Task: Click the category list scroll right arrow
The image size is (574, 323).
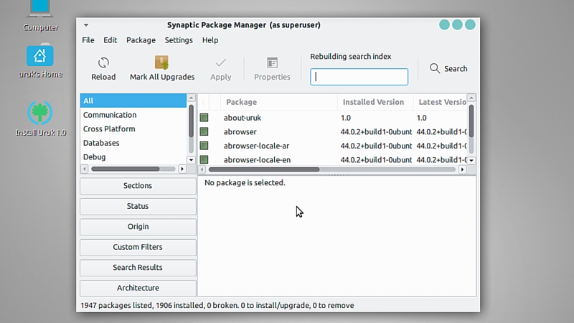Action: 182,169
